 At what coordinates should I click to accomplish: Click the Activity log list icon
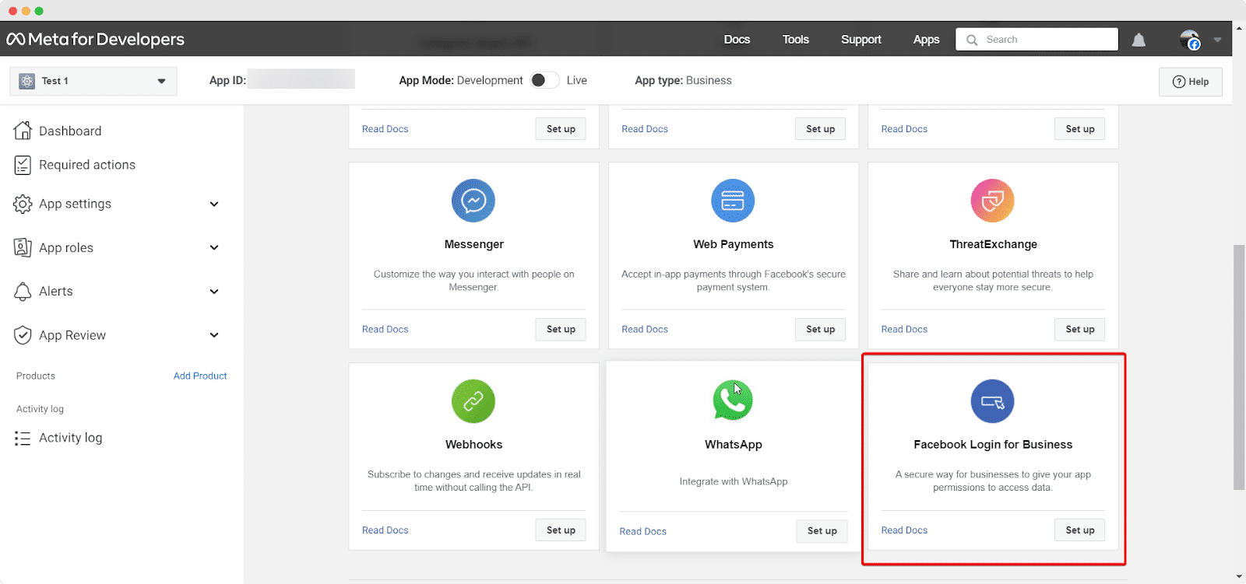click(23, 438)
